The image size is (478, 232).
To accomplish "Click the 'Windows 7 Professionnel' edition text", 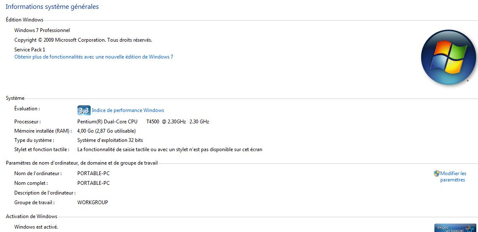I will point(42,30).
